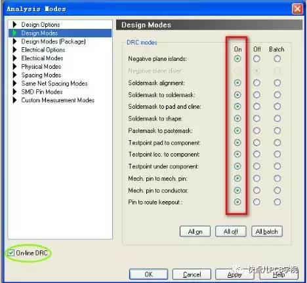Set Negative plane islands to Off
Image resolution: width=307 pixels, height=283 pixels.
click(256, 58)
